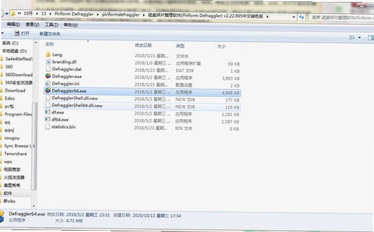The height and width of the screenshot is (232, 374).
Task: Open the qqwj folder in sidebar
Action: point(10,130)
